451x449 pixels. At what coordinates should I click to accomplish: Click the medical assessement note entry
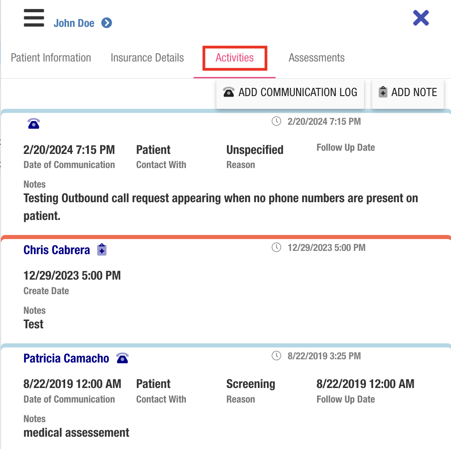(x=77, y=432)
